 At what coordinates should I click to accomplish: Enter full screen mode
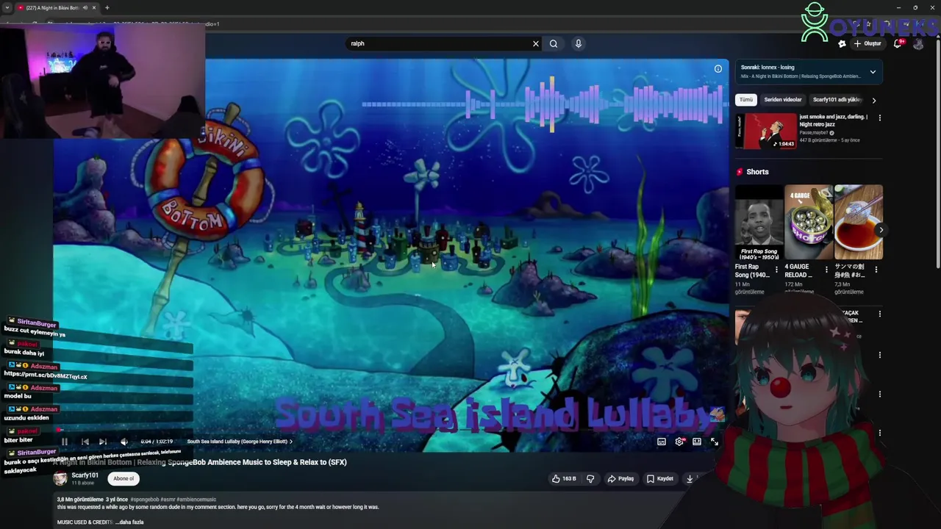[715, 442]
